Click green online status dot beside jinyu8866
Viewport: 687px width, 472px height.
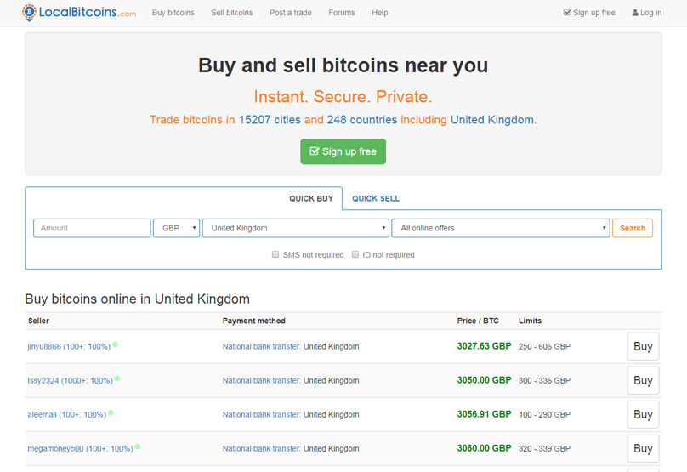pyautogui.click(x=115, y=345)
